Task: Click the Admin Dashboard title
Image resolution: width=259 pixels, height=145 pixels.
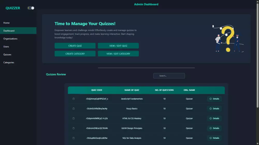Action: pos(146,4)
